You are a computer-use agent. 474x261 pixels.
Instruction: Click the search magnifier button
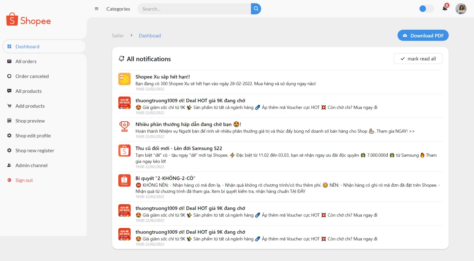click(x=256, y=9)
